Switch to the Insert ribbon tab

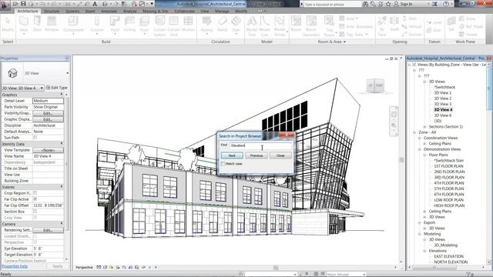tap(90, 11)
